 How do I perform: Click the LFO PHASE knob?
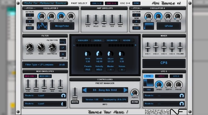[x=178, y=84]
